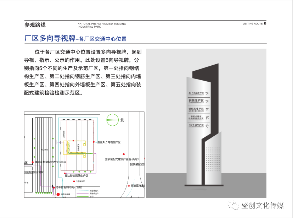Image resolution: width=293 pixels, height=218 pixels.
Task: Click the paragraph line 配式建筑检验检测示范区。
Action: click(53, 93)
